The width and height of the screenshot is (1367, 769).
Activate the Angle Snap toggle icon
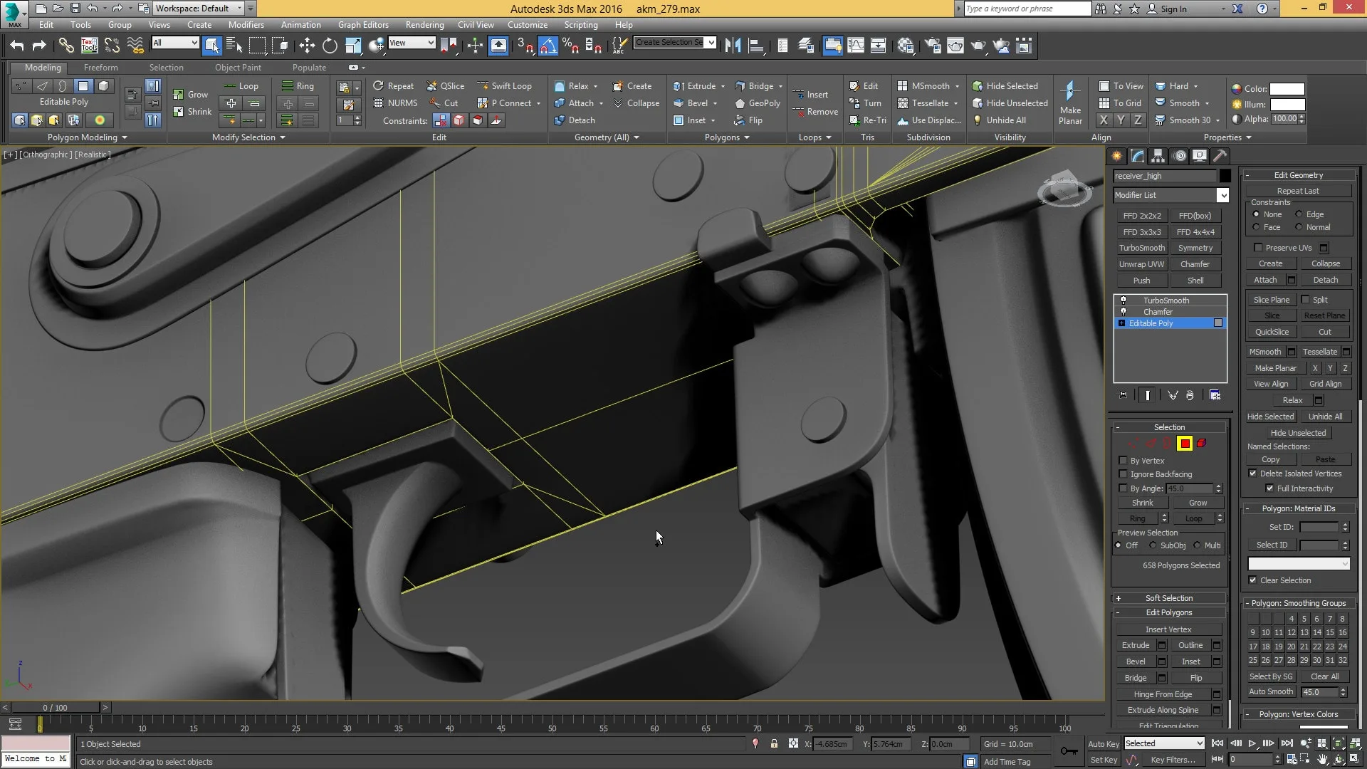548,46
